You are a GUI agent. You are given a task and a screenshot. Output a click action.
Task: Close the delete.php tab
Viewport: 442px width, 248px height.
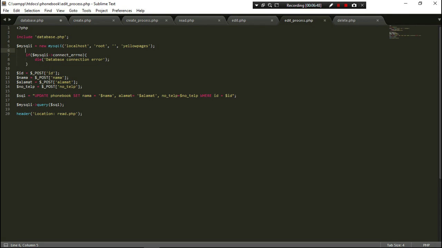click(x=377, y=20)
